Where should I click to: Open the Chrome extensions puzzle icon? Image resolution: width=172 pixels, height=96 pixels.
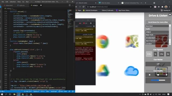162,7
